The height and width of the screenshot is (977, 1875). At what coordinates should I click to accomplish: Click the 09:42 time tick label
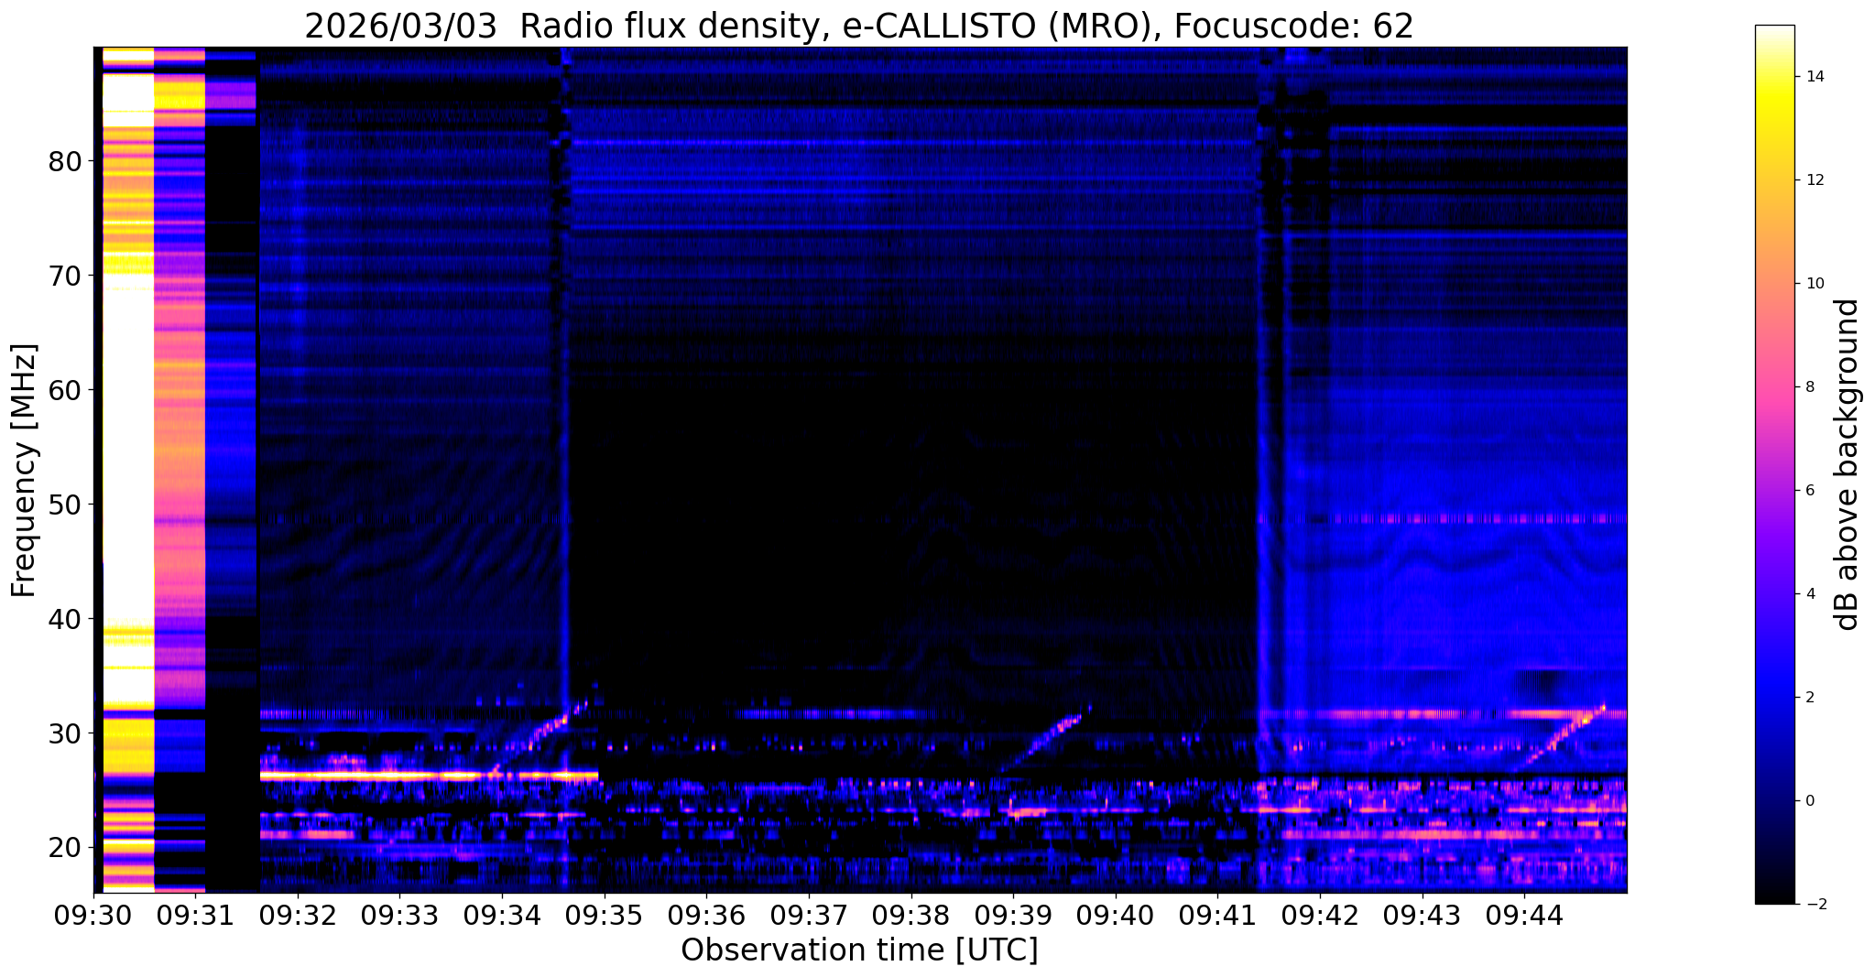click(1320, 916)
